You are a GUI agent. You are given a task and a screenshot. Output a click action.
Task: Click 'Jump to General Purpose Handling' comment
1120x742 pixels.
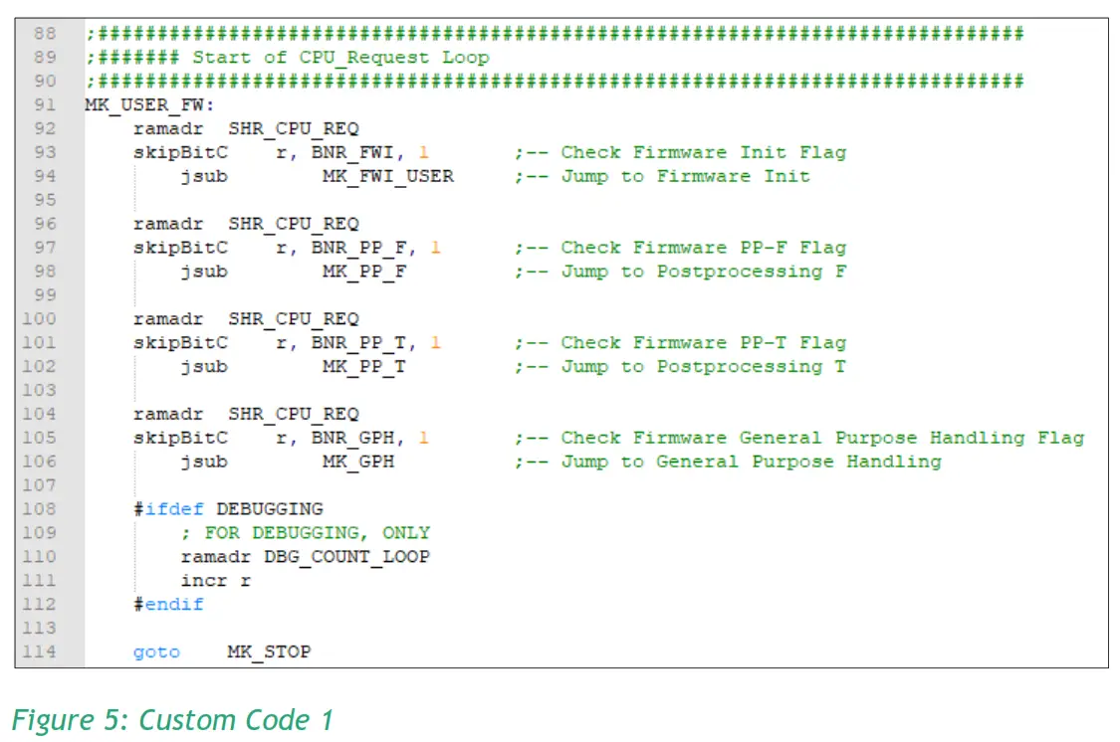(x=752, y=462)
